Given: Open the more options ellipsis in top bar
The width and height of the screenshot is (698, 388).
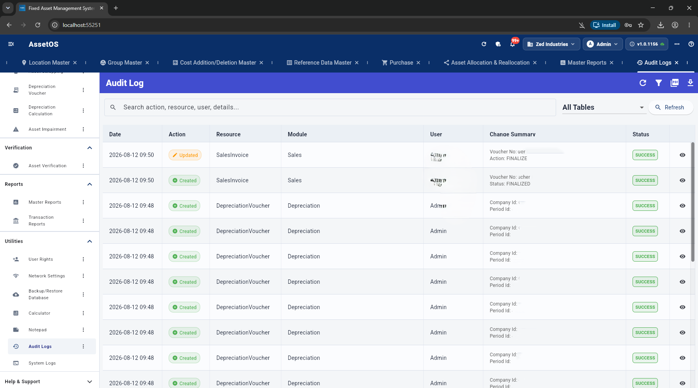Looking at the screenshot, I should [677, 44].
